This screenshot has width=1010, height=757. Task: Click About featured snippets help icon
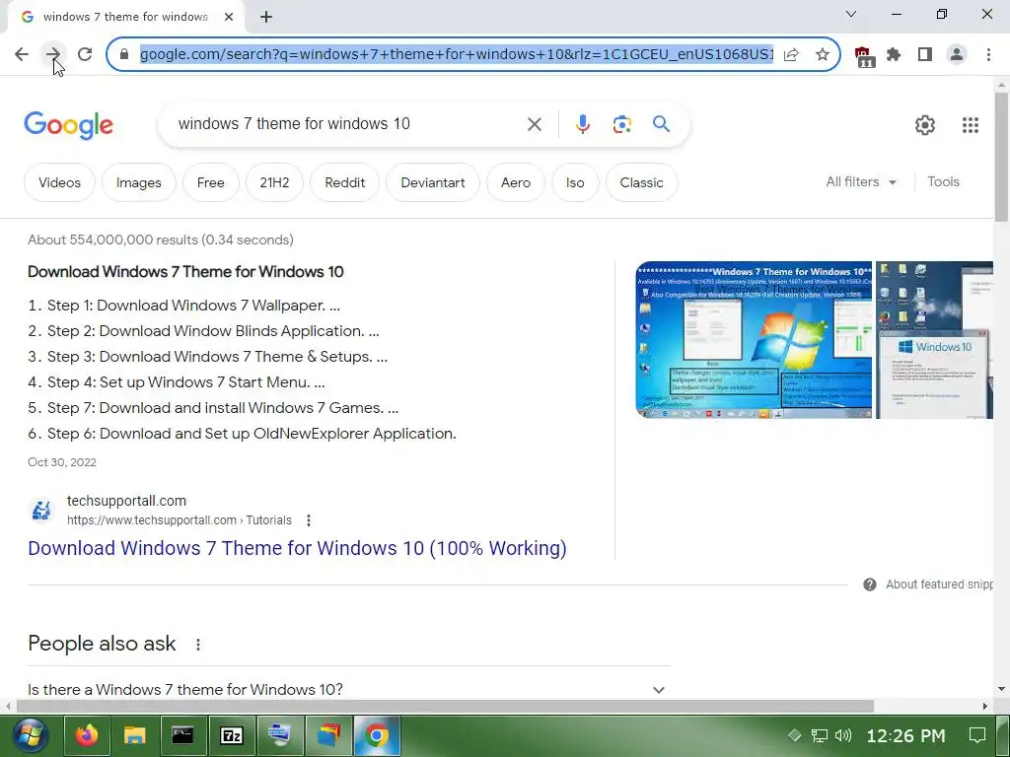tap(870, 585)
